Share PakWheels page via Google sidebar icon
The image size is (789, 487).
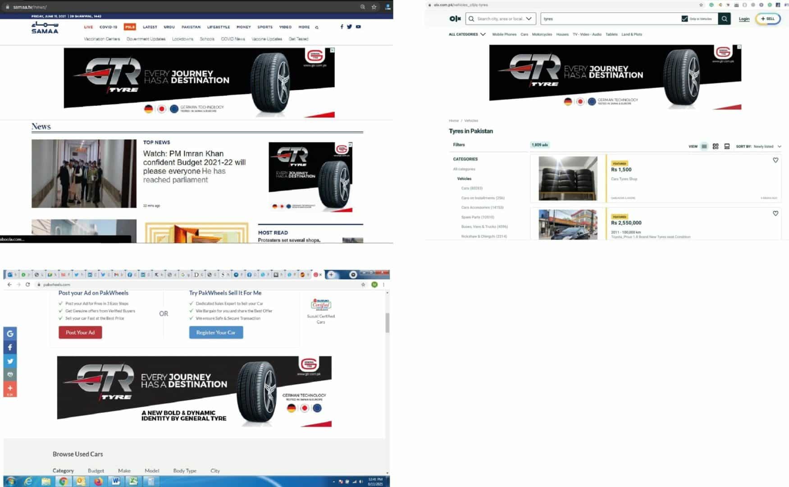tap(10, 334)
